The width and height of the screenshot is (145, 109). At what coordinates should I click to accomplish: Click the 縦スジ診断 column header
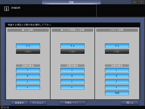28,30
